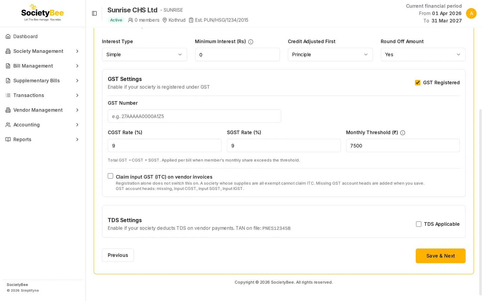Viewport: 482px width, 301px height.
Task: Click the Bill Management document icon
Action: pos(8,66)
